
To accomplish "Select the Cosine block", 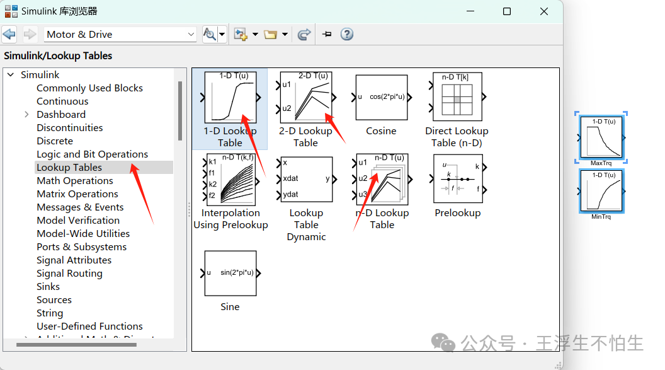I will 382,97.
